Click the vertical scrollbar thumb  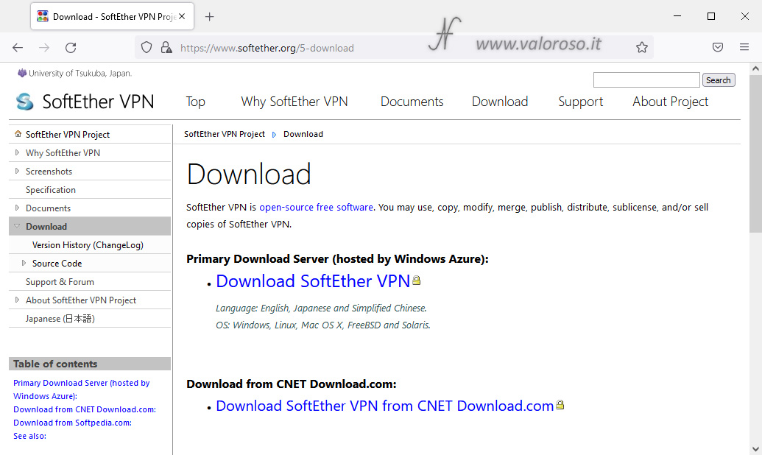755,155
